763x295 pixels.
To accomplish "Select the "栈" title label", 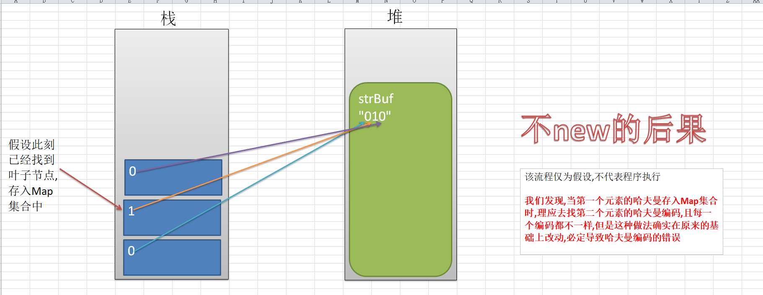I will tap(168, 19).
